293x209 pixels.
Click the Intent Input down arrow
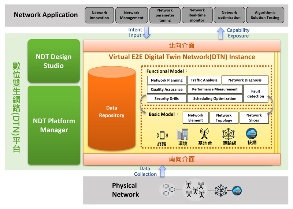pyautogui.click(x=146, y=33)
